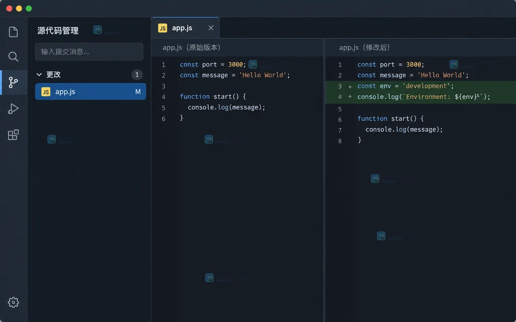Click line number 8 in the modified pane
Screen dimensions: 516x322
click(340, 141)
